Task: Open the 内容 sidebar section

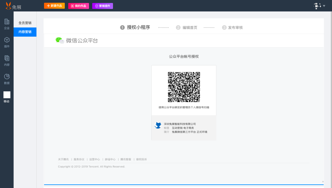Action: [7, 61]
